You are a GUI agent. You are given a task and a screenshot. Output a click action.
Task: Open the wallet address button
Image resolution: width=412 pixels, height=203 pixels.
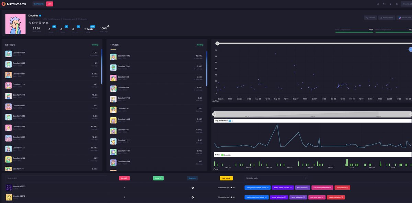pyautogui.click(x=407, y=4)
